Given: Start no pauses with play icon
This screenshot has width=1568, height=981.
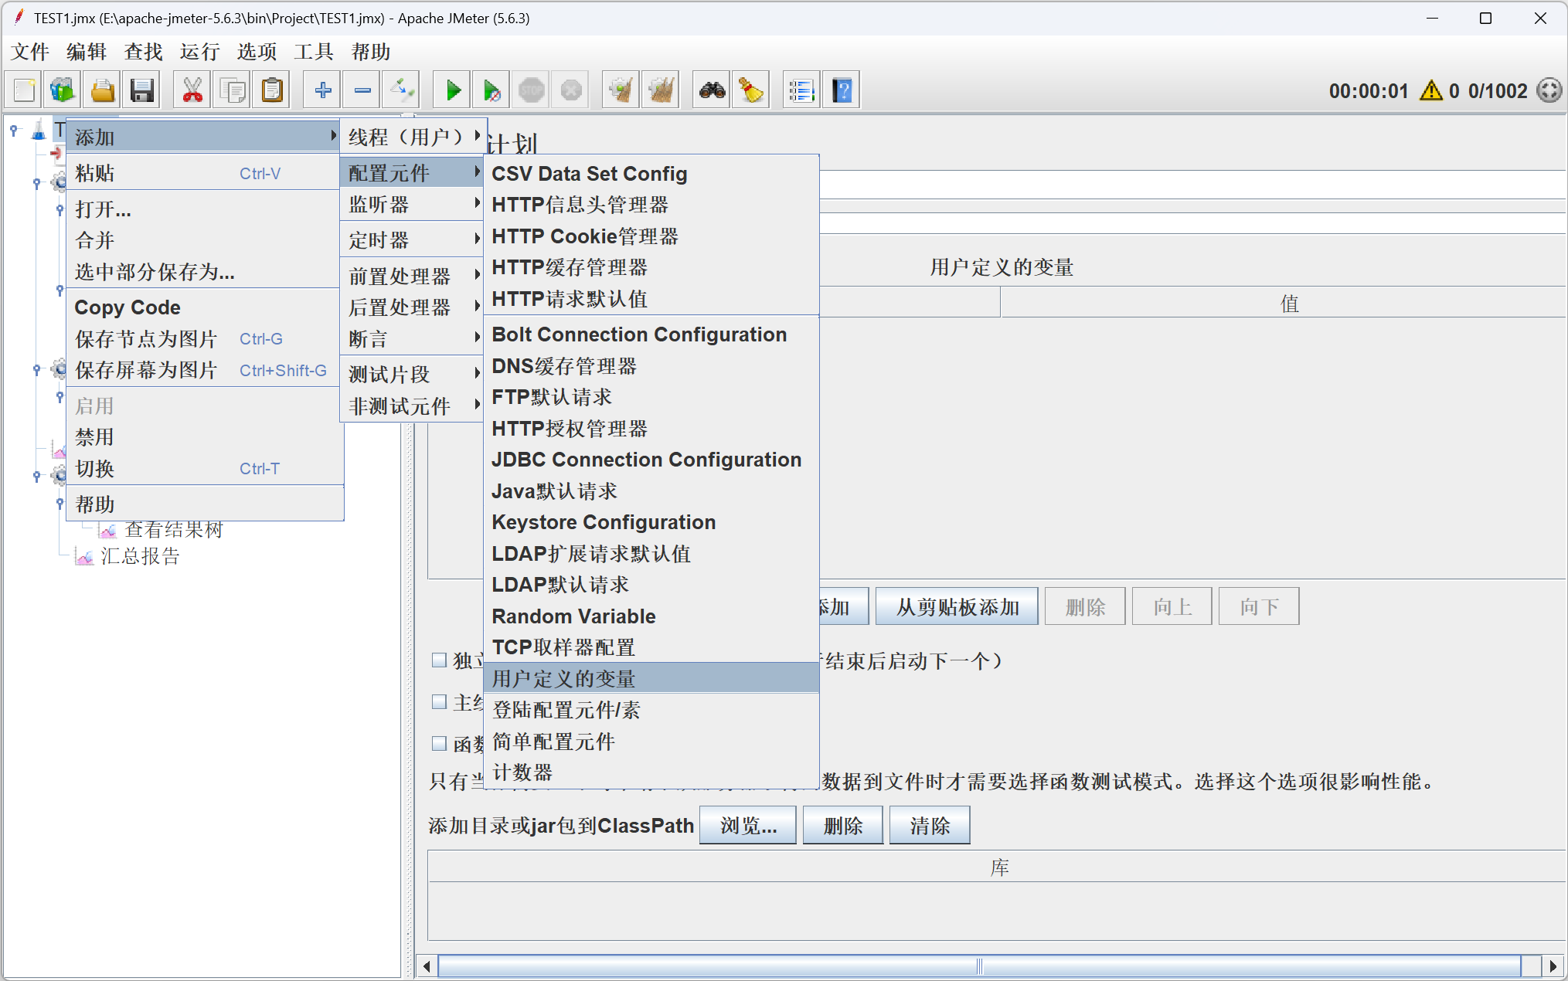Looking at the screenshot, I should click(x=491, y=90).
